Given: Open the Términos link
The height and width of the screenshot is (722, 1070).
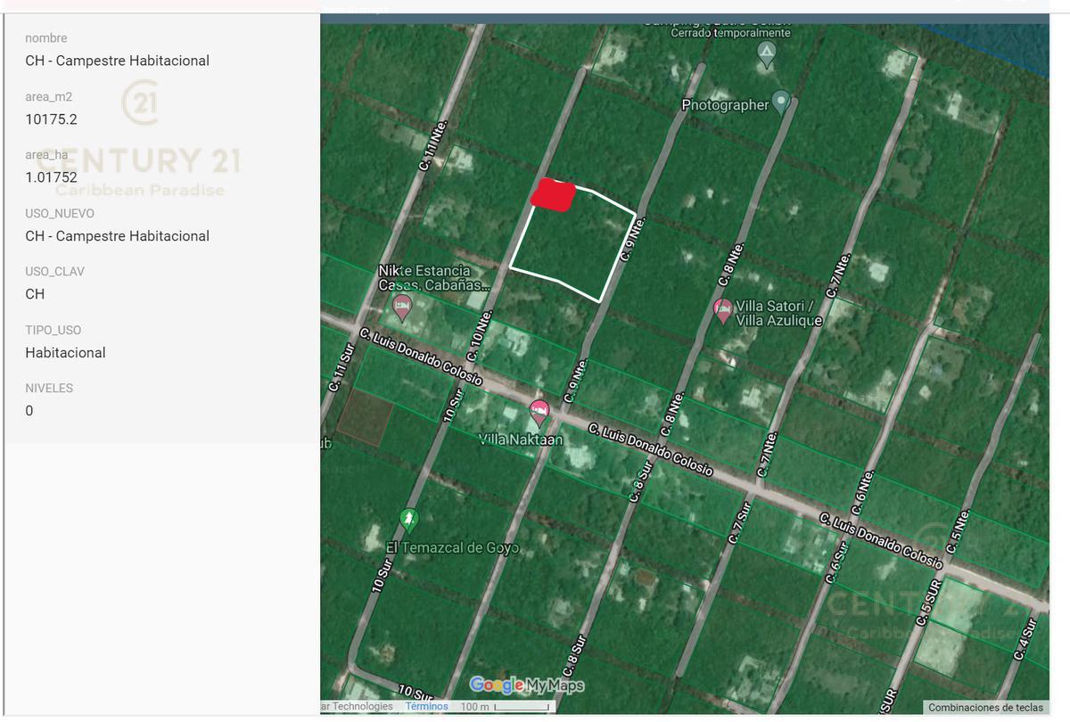Looking at the screenshot, I should pos(427,706).
